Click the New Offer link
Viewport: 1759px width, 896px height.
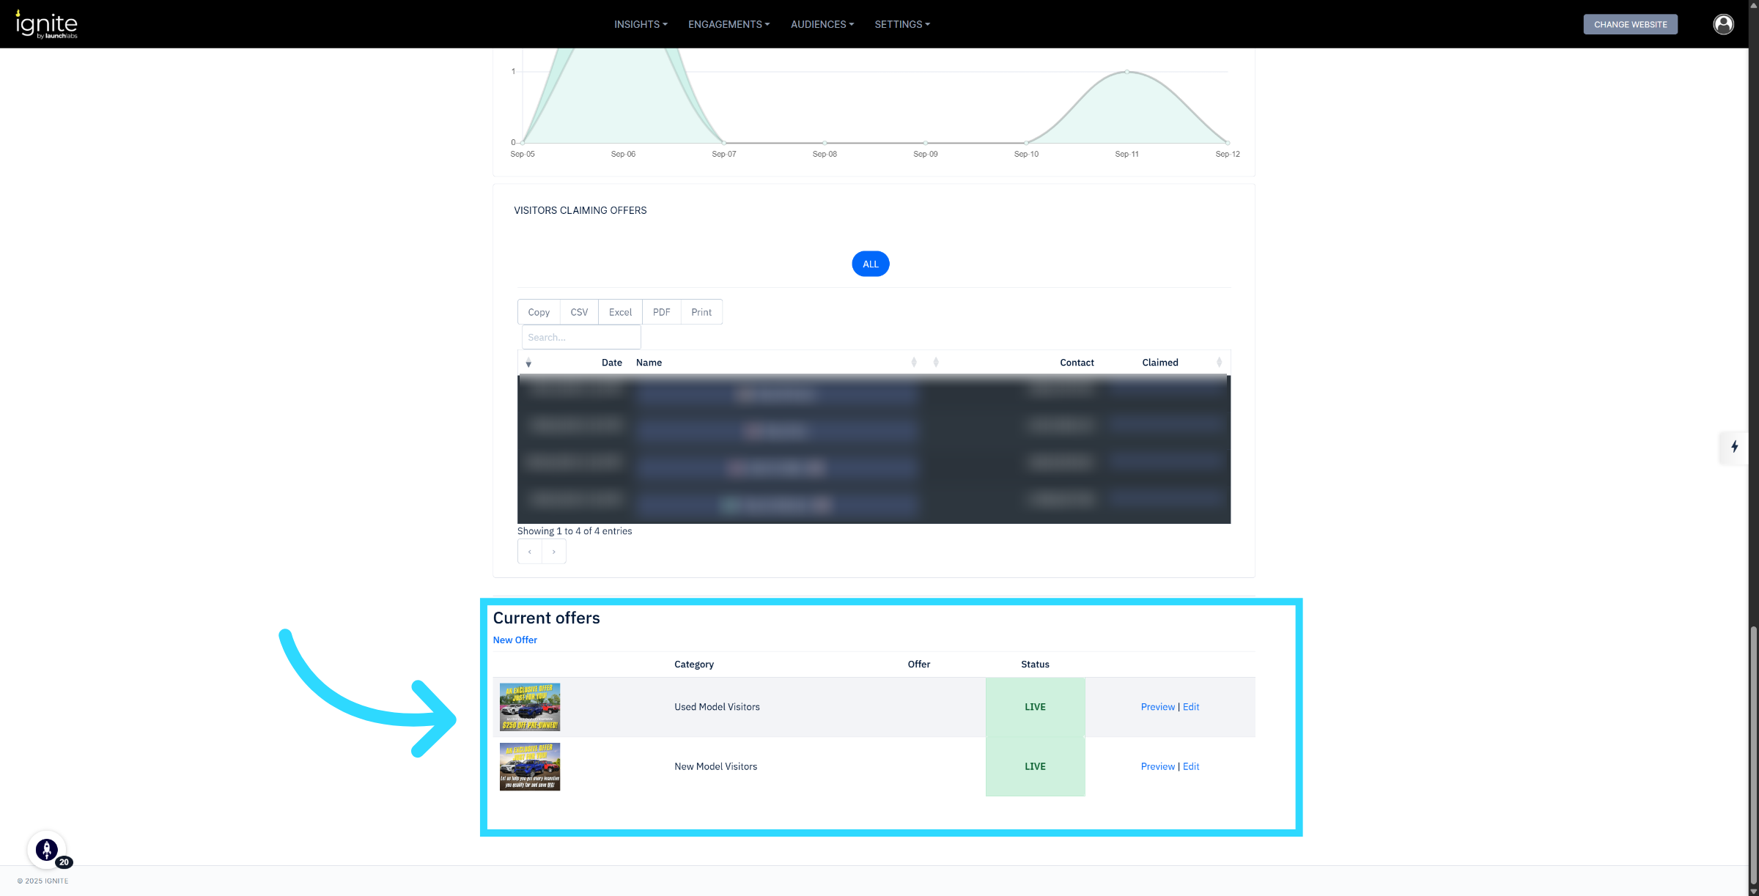tap(515, 640)
